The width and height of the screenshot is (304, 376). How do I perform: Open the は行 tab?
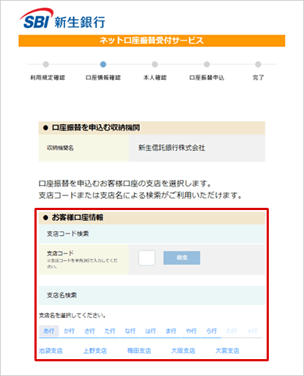[150, 331]
